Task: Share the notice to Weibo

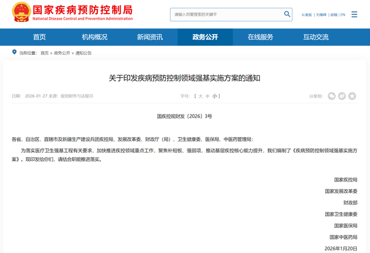Action: 342,96
